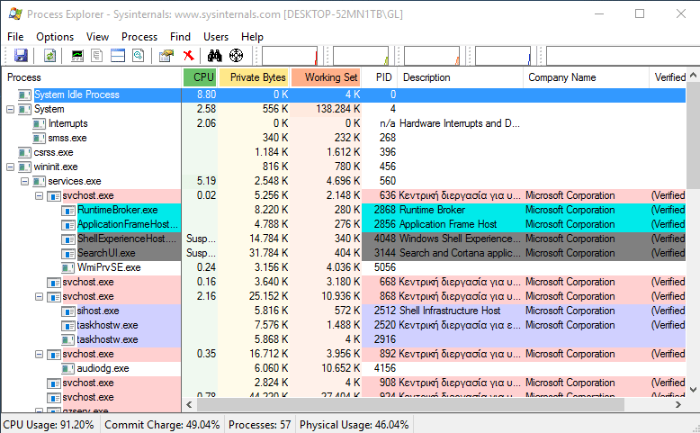Click CPU Usage 91.20% in status bar
The height and width of the screenshot is (433, 700).
[x=49, y=425]
